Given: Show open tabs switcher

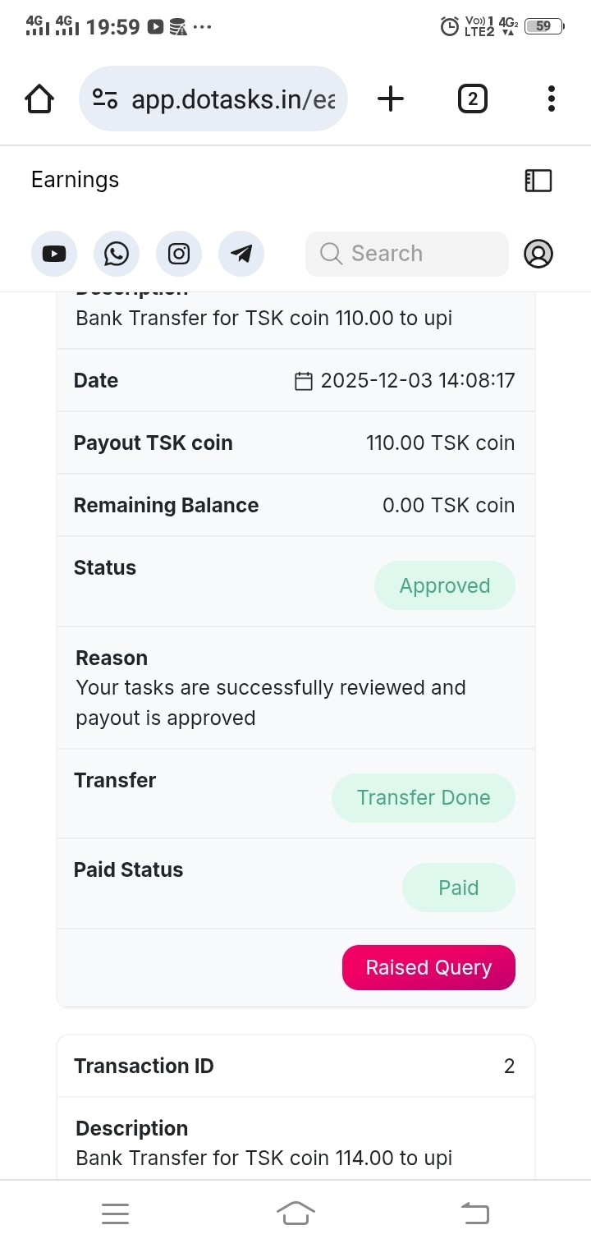Looking at the screenshot, I should click(x=472, y=99).
